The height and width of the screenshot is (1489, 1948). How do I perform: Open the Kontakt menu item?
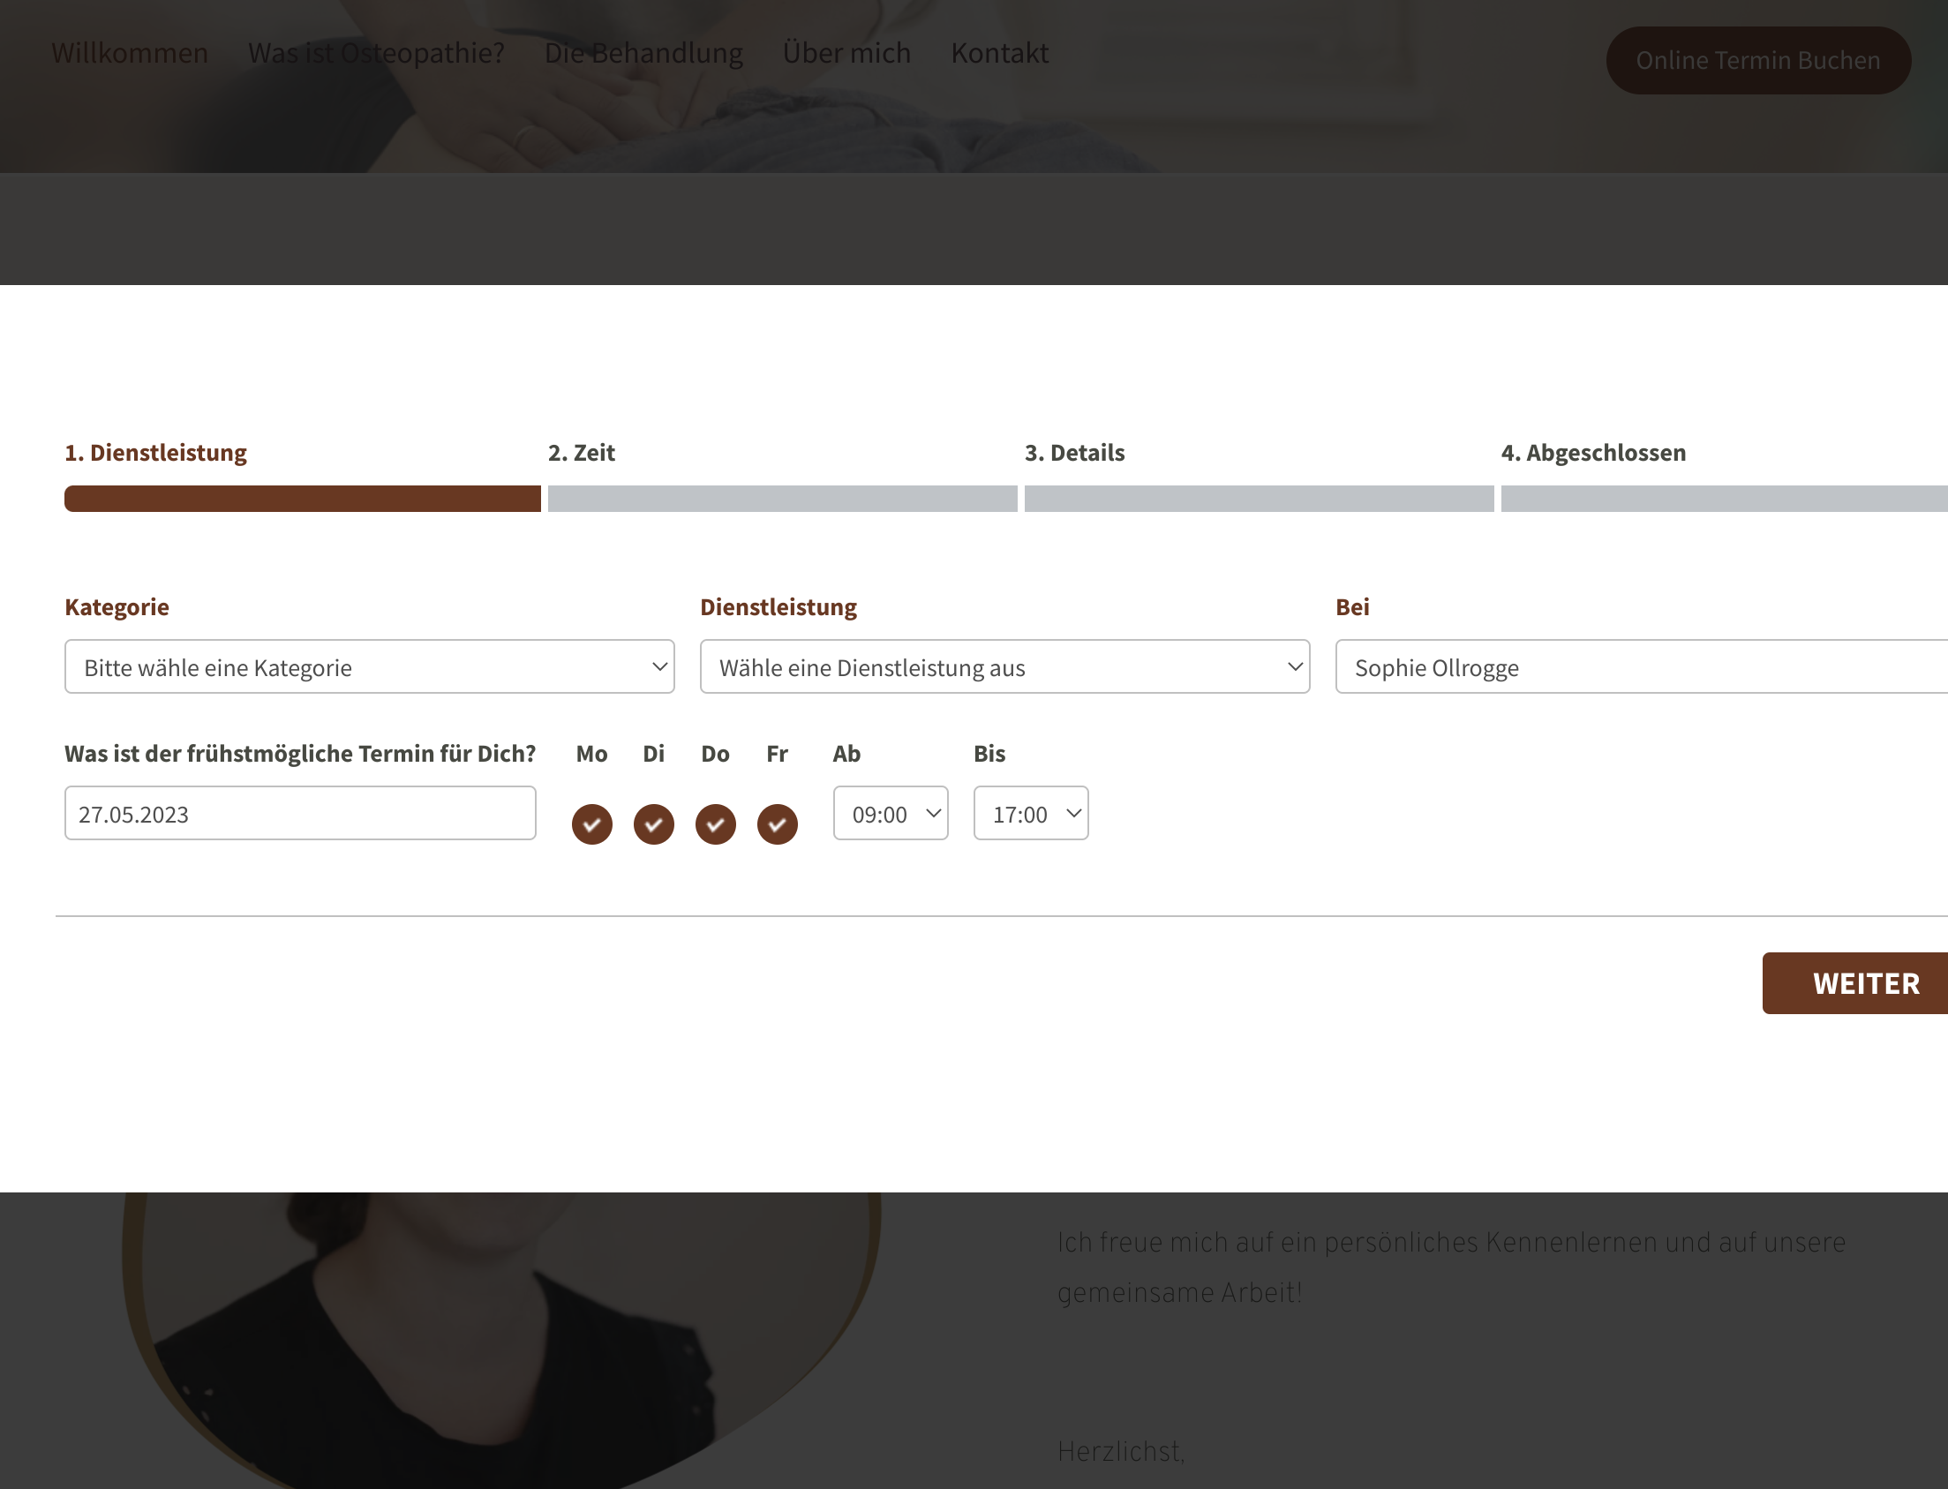pos(1000,53)
